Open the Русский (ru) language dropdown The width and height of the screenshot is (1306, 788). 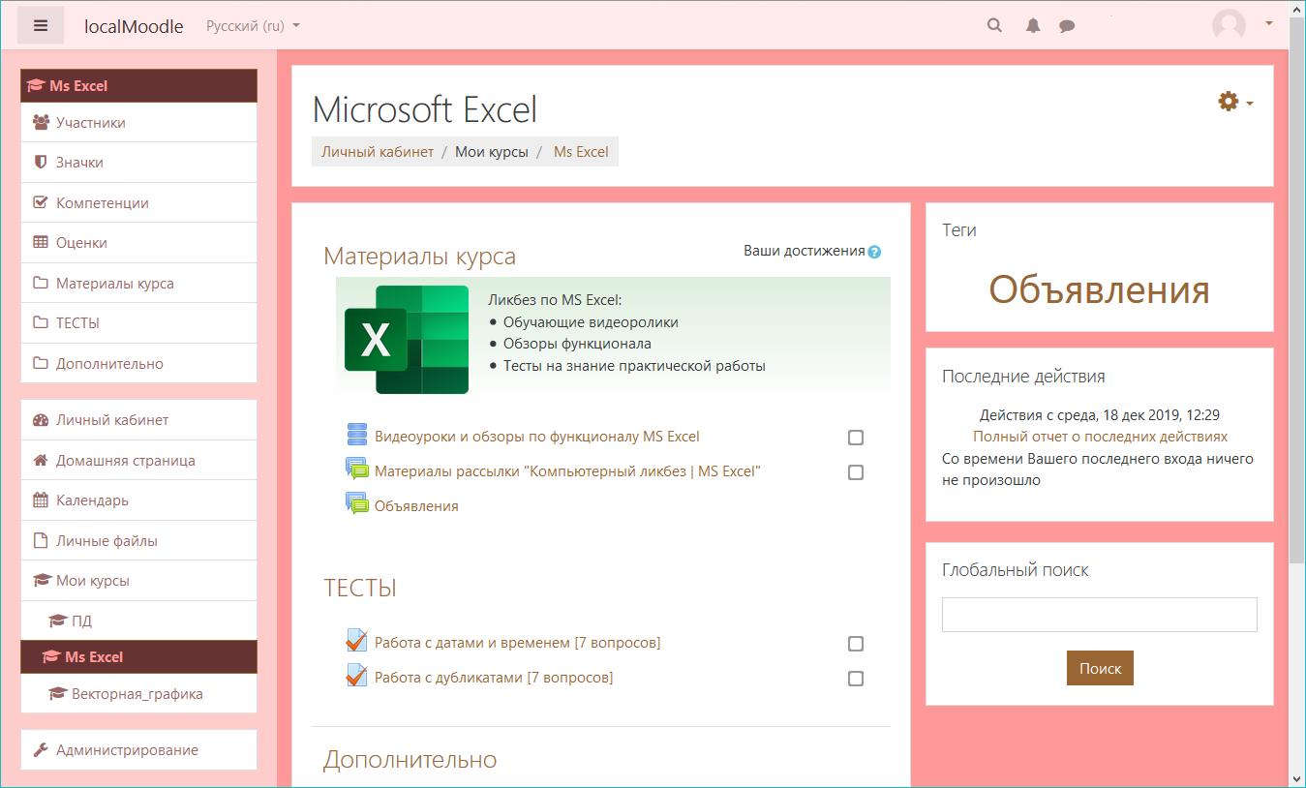253,26
